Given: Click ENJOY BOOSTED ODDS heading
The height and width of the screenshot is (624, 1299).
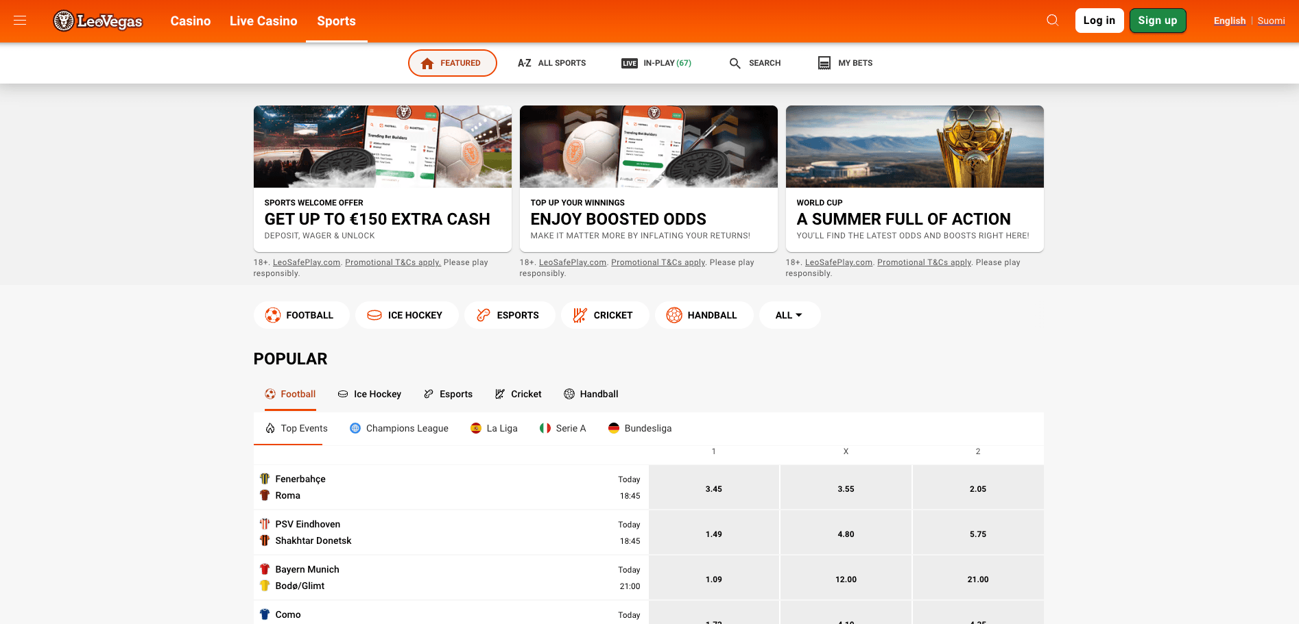Looking at the screenshot, I should point(618,219).
